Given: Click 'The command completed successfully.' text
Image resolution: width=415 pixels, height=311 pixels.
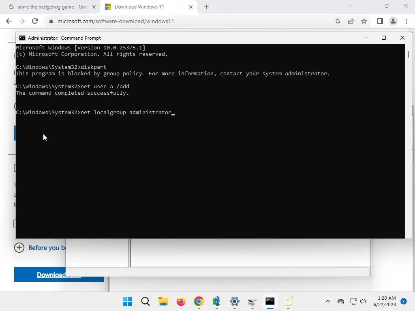Looking at the screenshot, I should pyautogui.click(x=72, y=93).
